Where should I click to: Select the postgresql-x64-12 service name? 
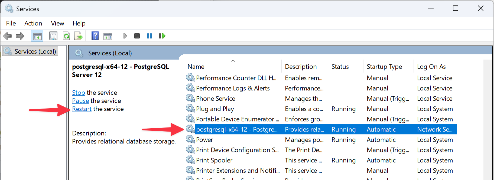point(237,129)
